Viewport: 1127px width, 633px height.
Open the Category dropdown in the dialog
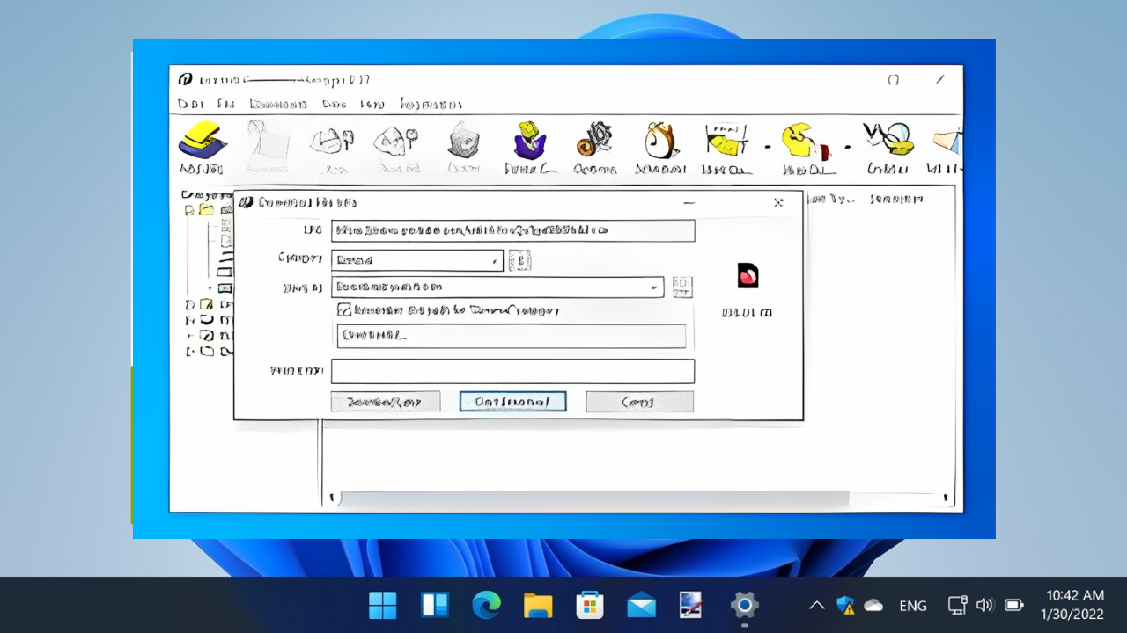click(x=417, y=260)
